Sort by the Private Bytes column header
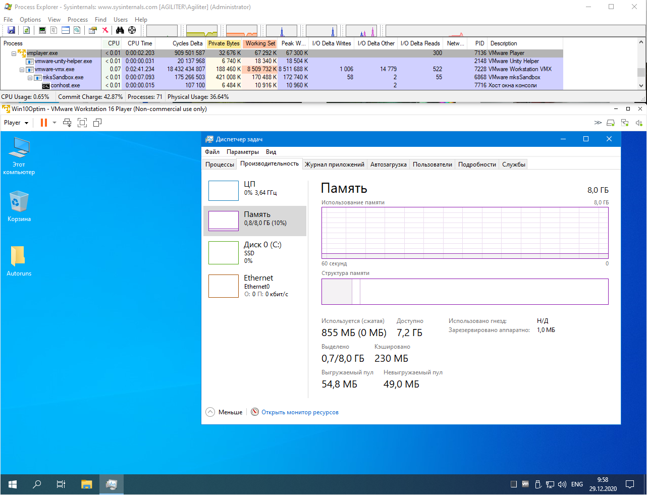The image size is (647, 495). (x=224, y=43)
